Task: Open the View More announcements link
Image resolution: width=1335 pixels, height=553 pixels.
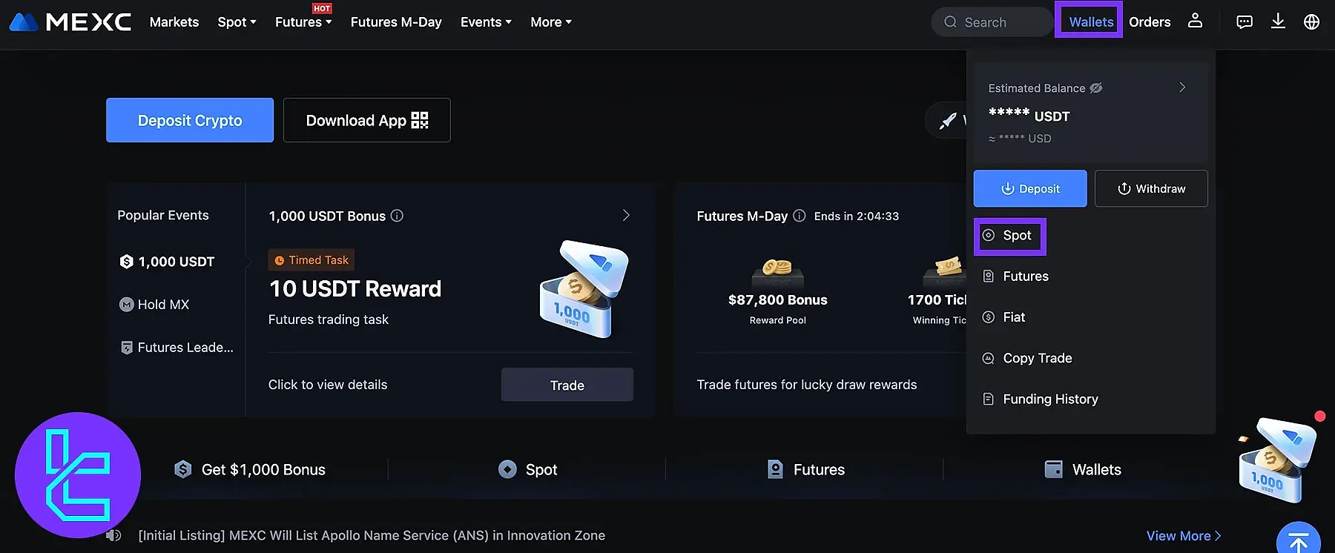Action: [x=1183, y=535]
